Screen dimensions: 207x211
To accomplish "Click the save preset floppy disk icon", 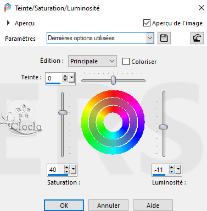I will [164, 38].
